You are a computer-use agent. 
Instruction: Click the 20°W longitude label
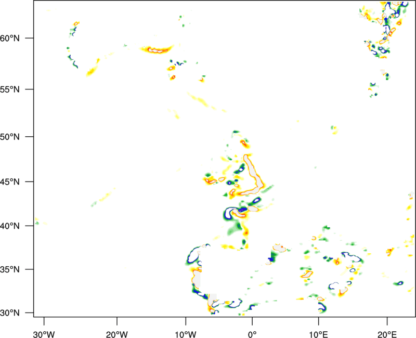point(116,334)
